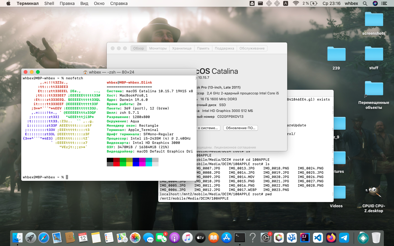Open the Trash in the Dock
The image size is (394, 246).
376,238
